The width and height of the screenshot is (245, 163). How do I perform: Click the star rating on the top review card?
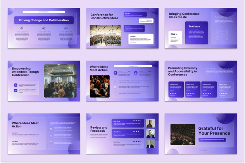pyautogui.click(x=136, y=121)
